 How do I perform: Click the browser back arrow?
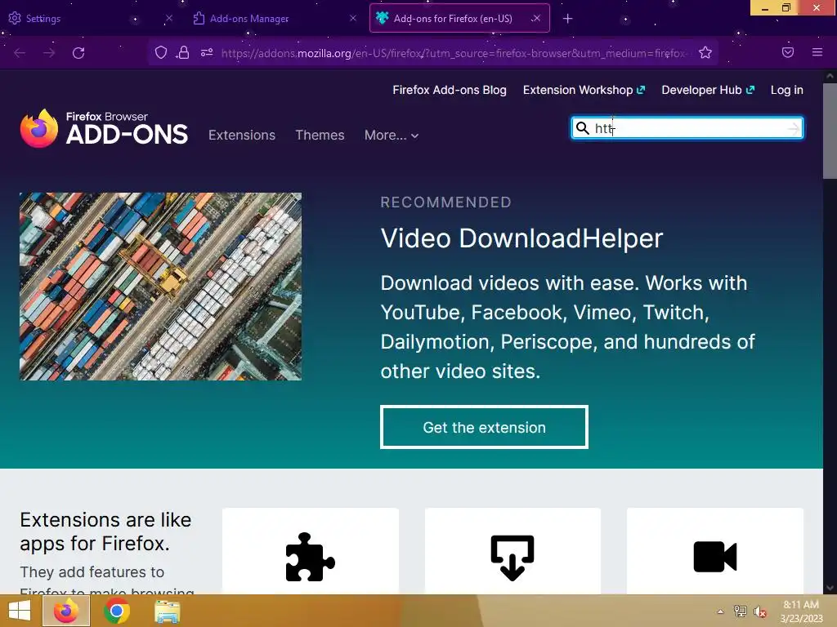point(20,53)
